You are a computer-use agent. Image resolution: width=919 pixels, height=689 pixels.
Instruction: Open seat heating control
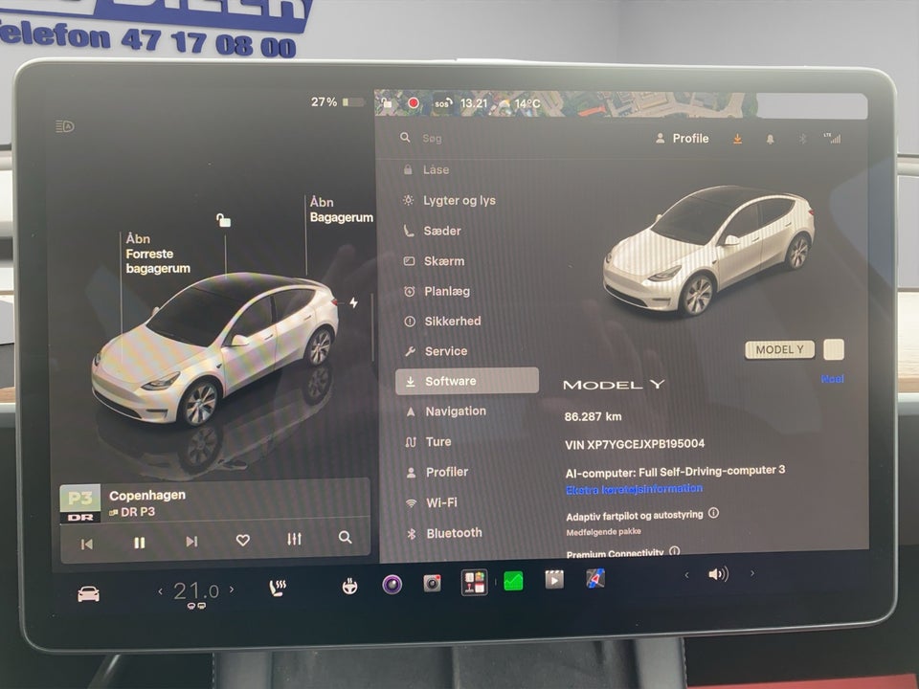(x=278, y=588)
